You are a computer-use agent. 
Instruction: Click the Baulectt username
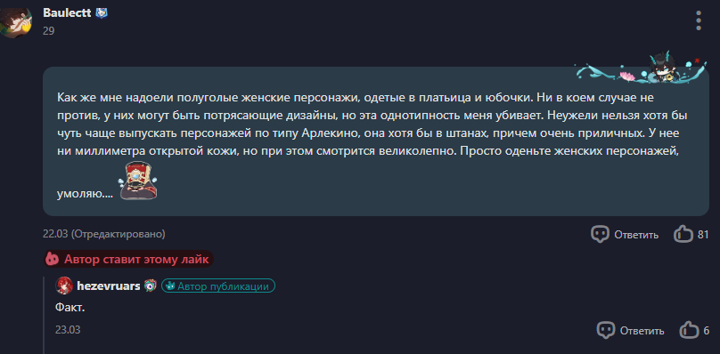(67, 12)
